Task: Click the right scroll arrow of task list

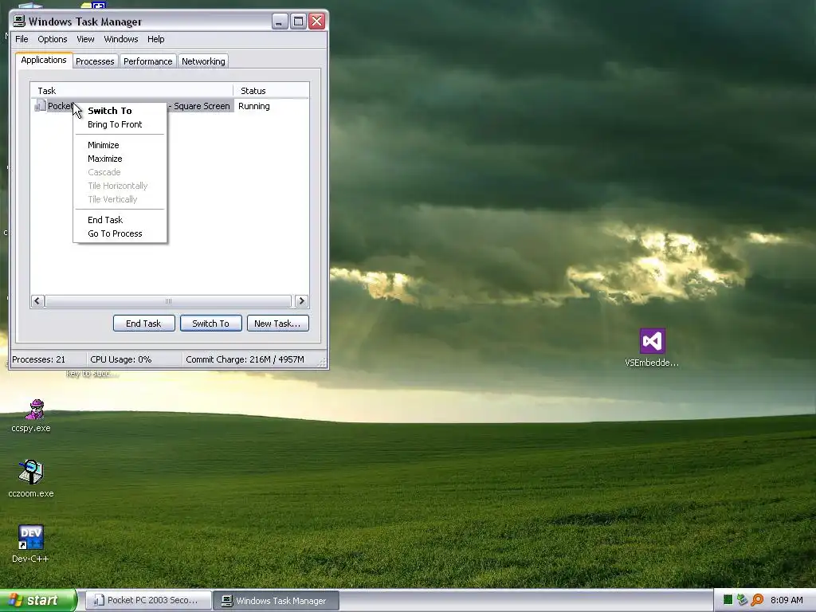Action: click(301, 300)
